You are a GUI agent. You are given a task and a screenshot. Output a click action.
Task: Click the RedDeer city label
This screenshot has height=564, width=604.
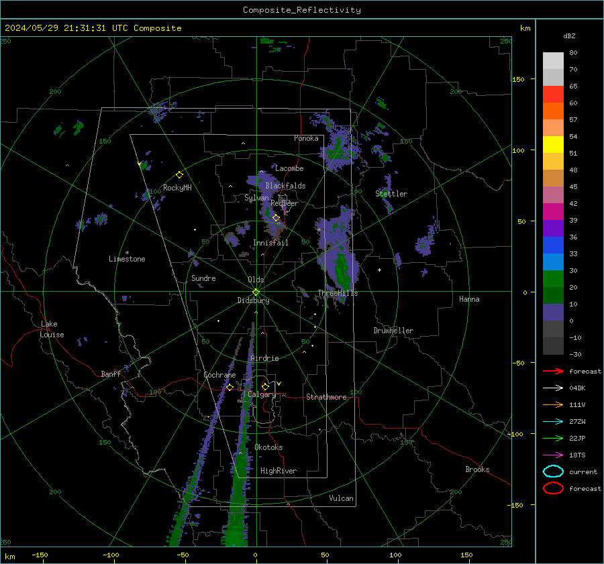click(x=285, y=203)
